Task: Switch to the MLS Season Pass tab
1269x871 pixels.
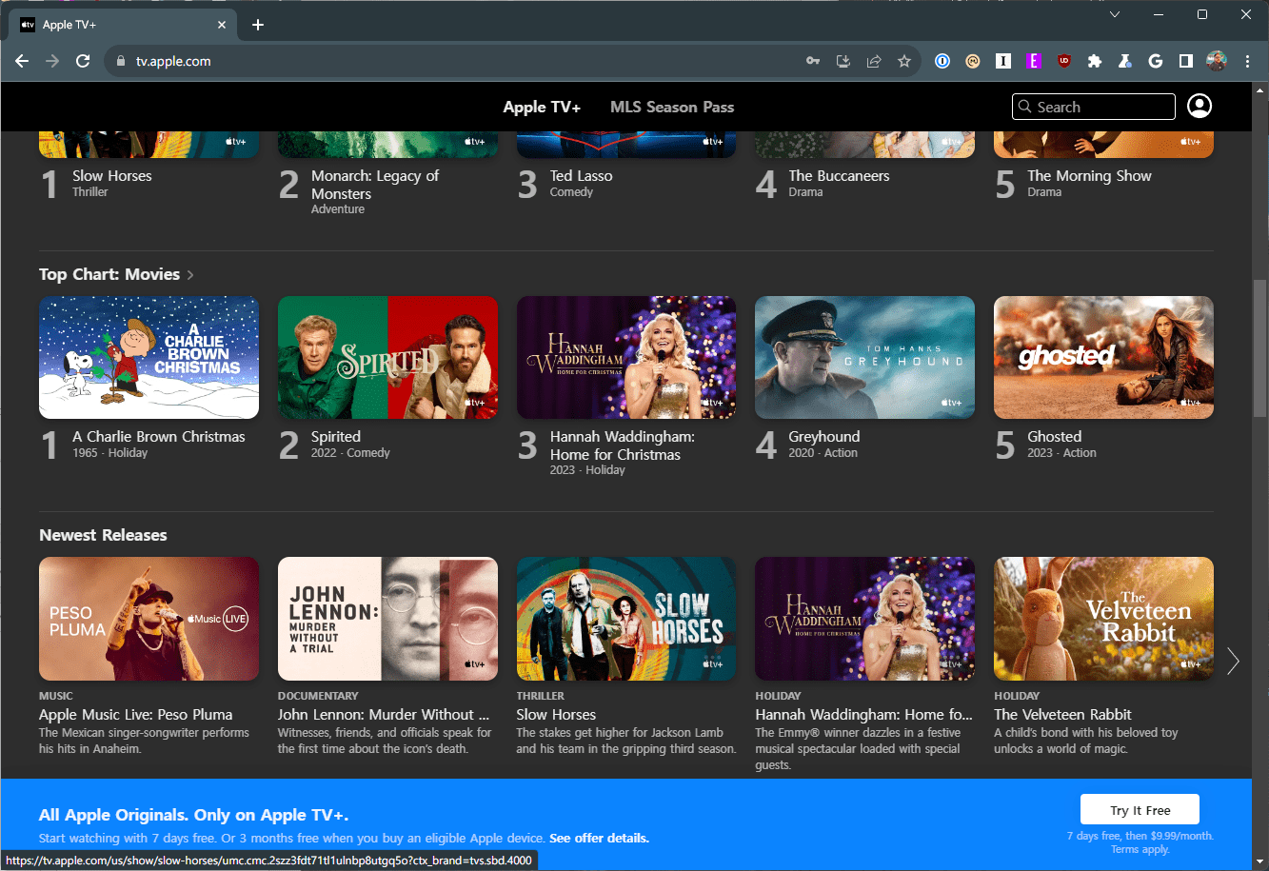Action: 672,107
